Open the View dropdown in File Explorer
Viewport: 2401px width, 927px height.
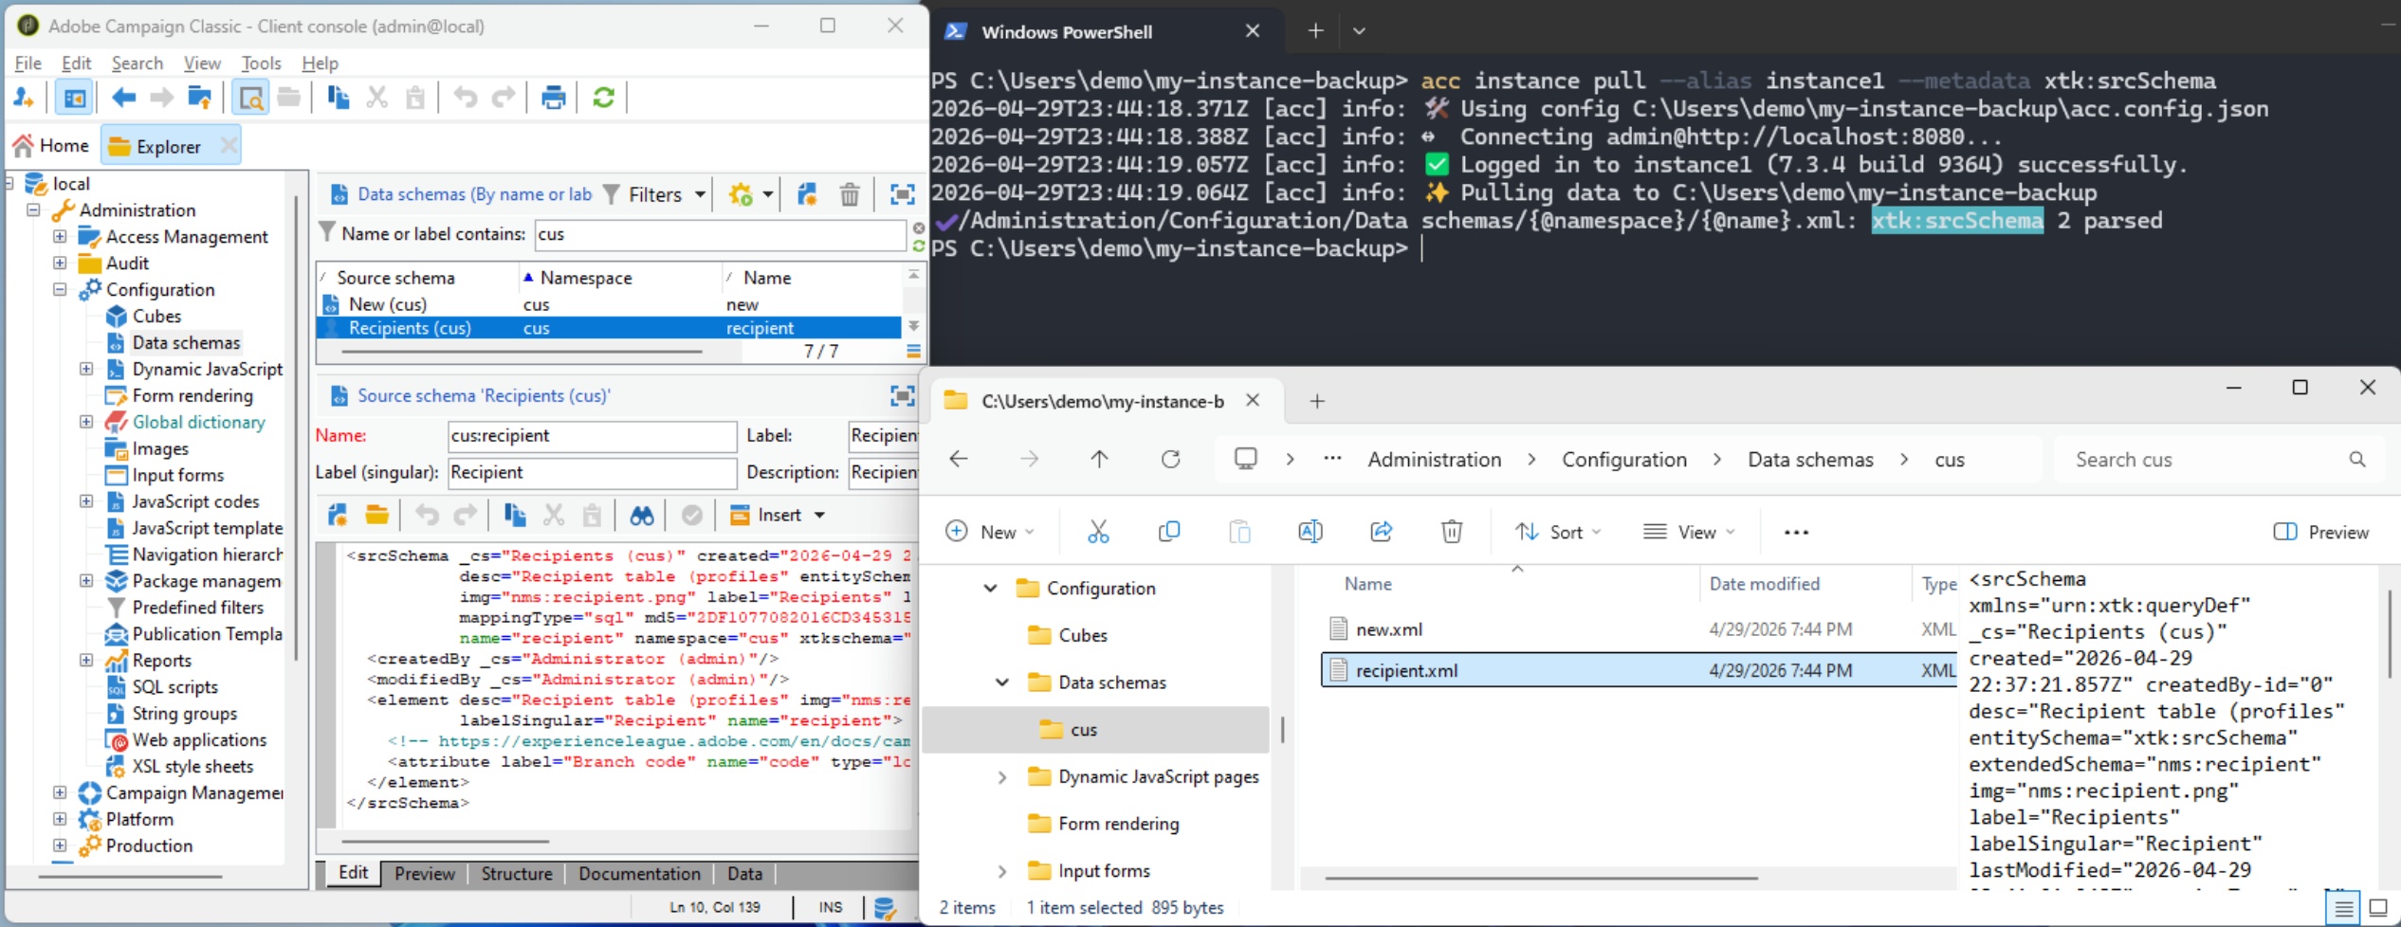pos(1690,532)
